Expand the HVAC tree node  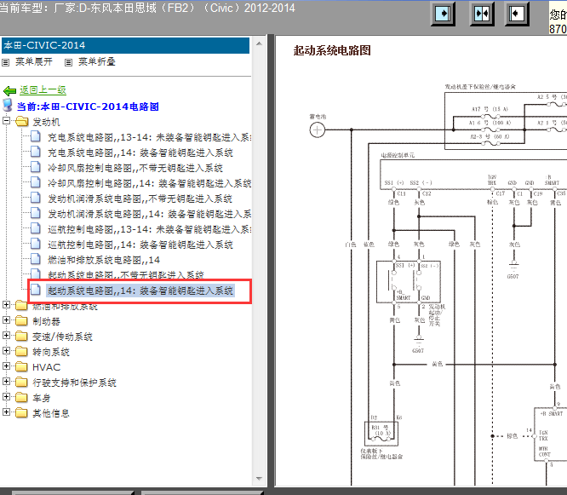[6, 365]
